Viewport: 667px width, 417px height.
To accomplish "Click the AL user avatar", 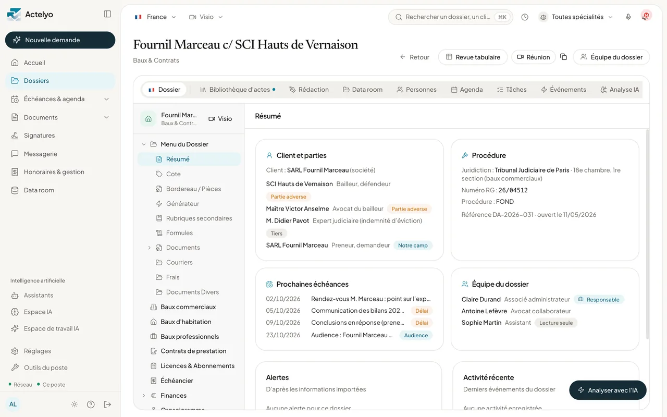I will pyautogui.click(x=13, y=404).
